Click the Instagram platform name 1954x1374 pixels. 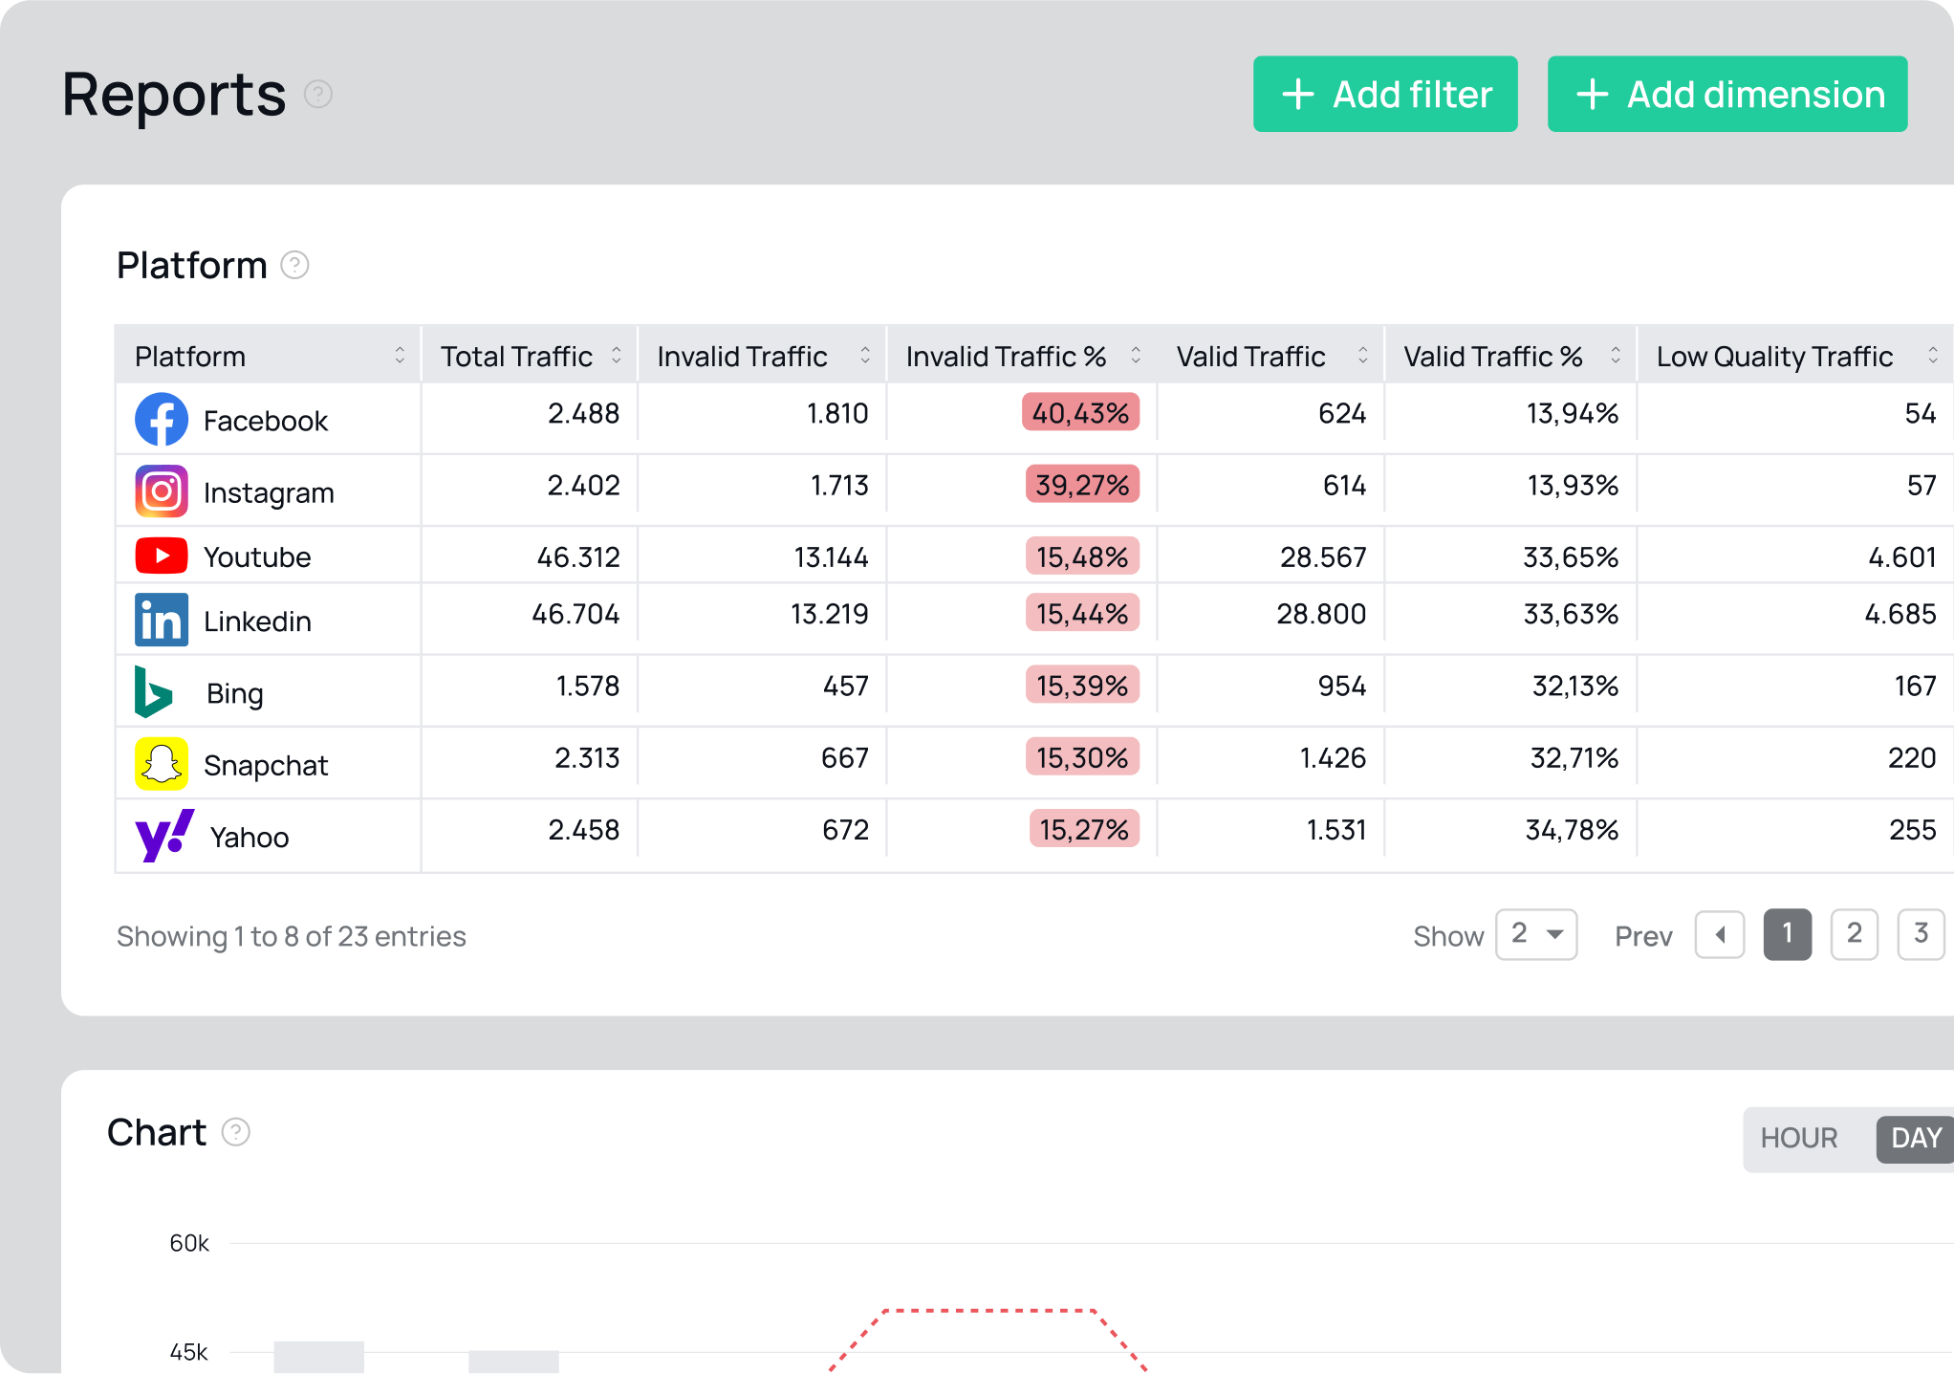269,492
